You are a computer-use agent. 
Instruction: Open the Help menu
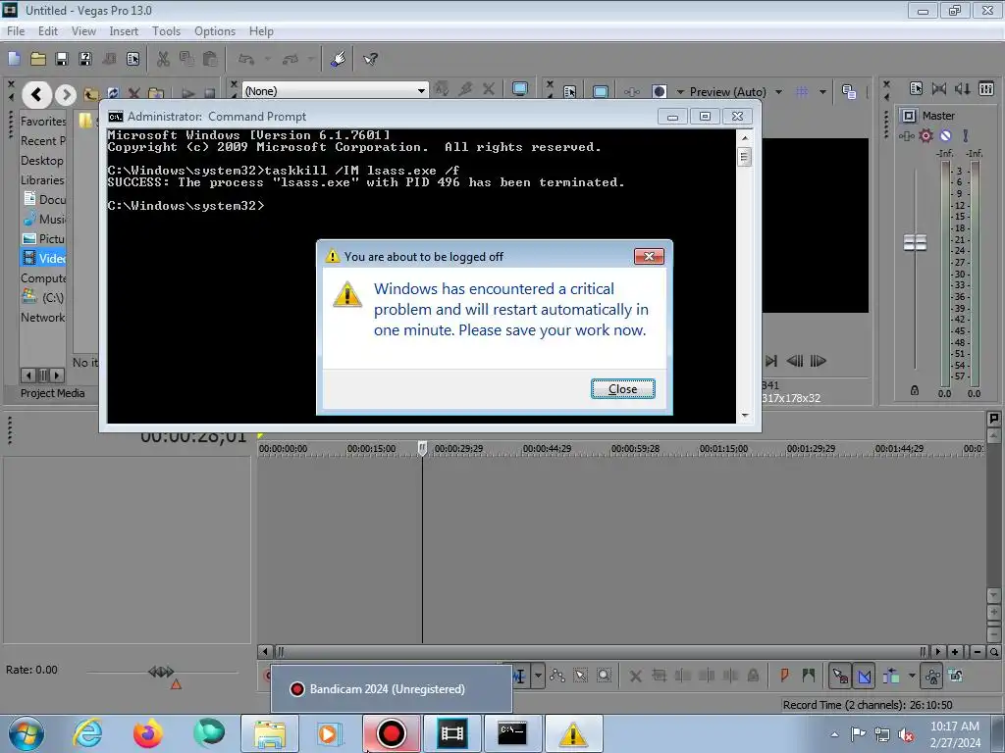261,31
